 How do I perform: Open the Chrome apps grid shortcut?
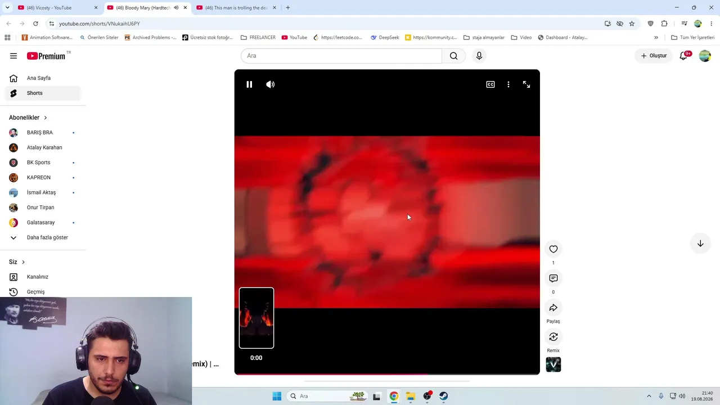(7, 38)
